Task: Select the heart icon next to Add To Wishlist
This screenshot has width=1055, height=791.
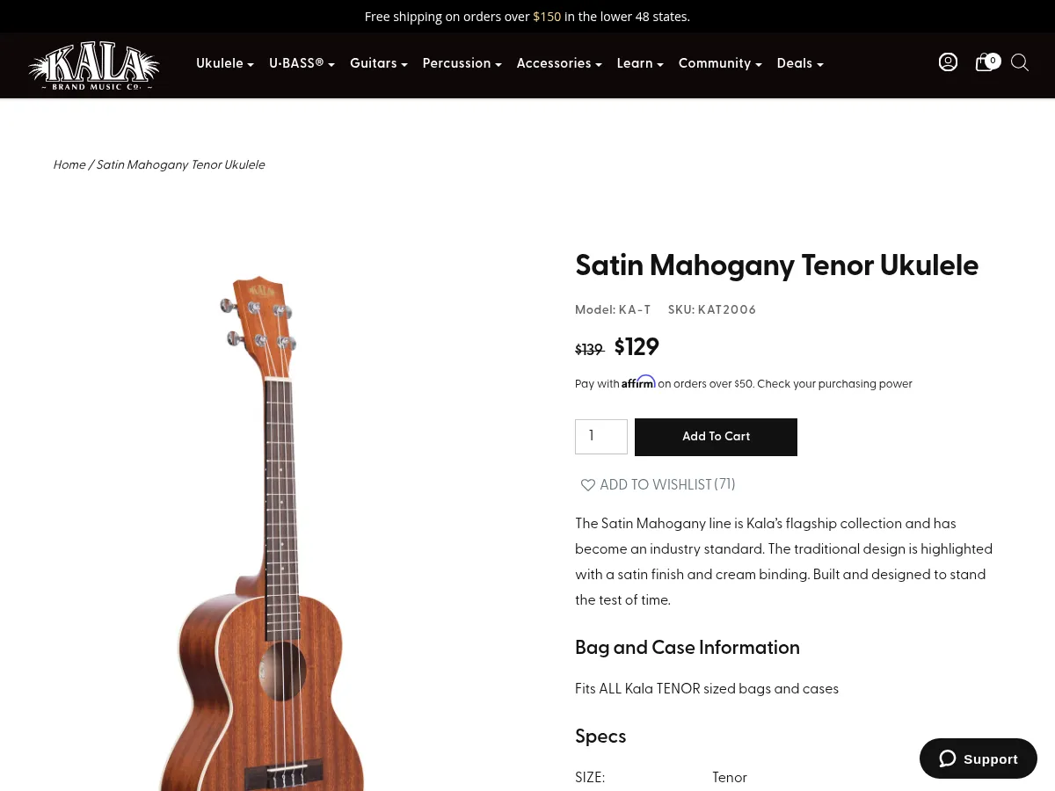Action: (x=587, y=485)
